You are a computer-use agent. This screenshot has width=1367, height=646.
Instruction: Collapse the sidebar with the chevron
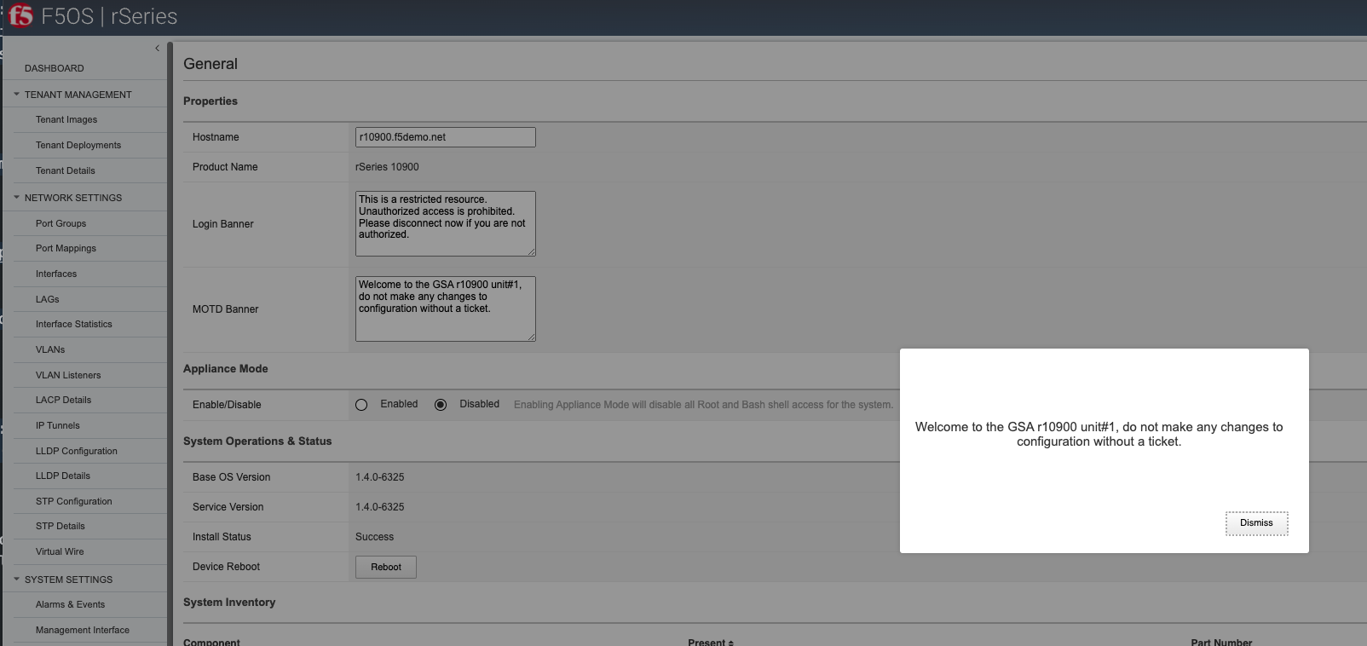pyautogui.click(x=157, y=49)
